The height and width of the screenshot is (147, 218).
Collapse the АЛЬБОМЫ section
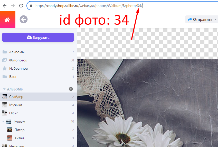(x=4, y=89)
